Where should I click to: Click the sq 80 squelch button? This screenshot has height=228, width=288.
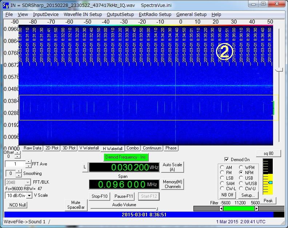(x=268, y=153)
